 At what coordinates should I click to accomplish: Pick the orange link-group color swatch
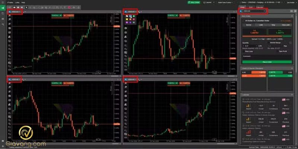tap(130, 19)
